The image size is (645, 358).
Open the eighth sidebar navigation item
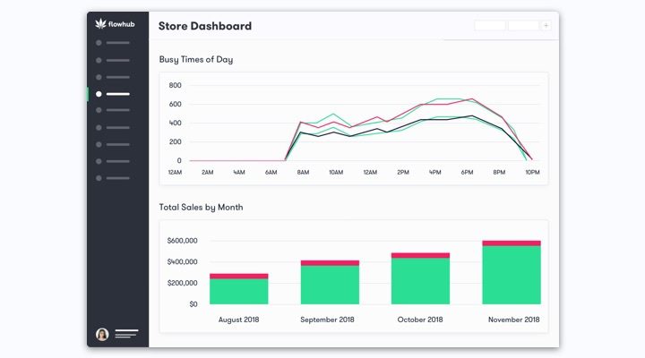112,161
